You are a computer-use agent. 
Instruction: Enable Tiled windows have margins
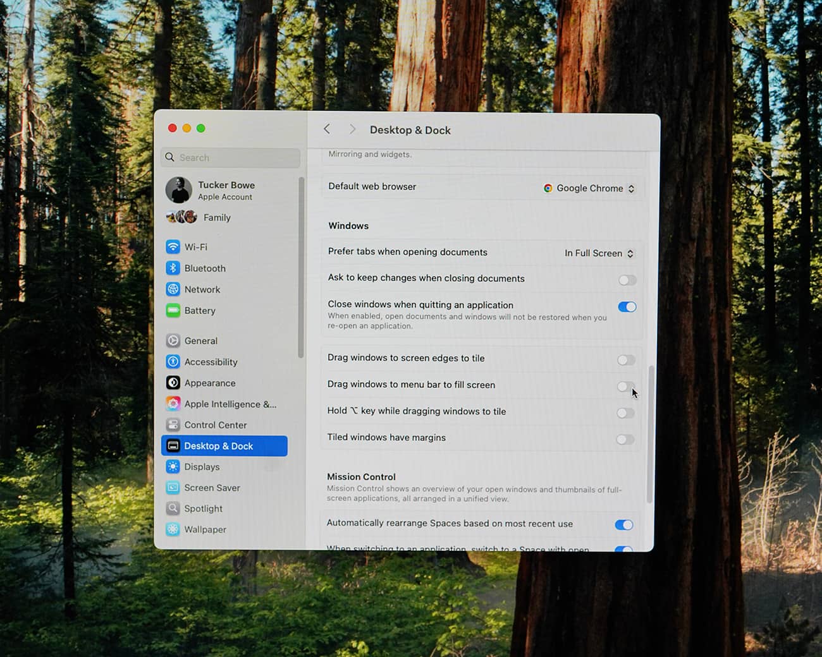pyautogui.click(x=626, y=439)
